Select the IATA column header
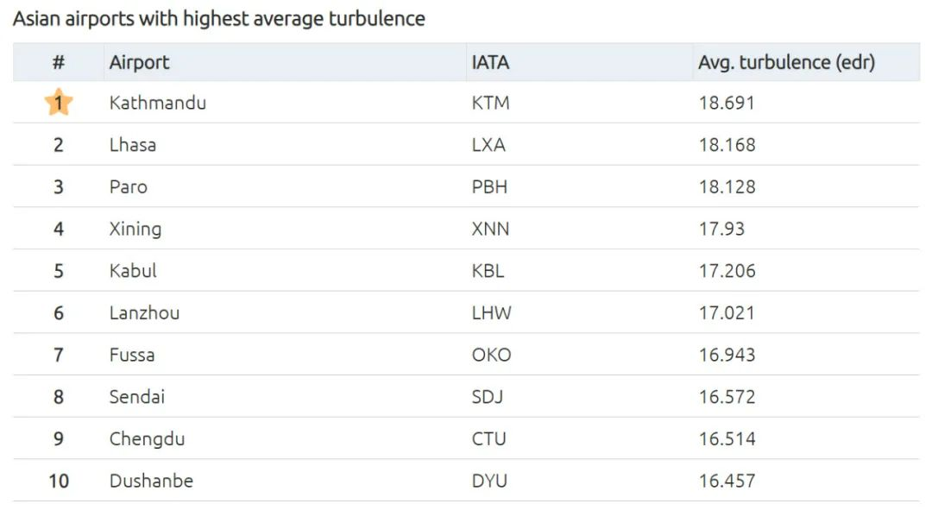 [490, 62]
